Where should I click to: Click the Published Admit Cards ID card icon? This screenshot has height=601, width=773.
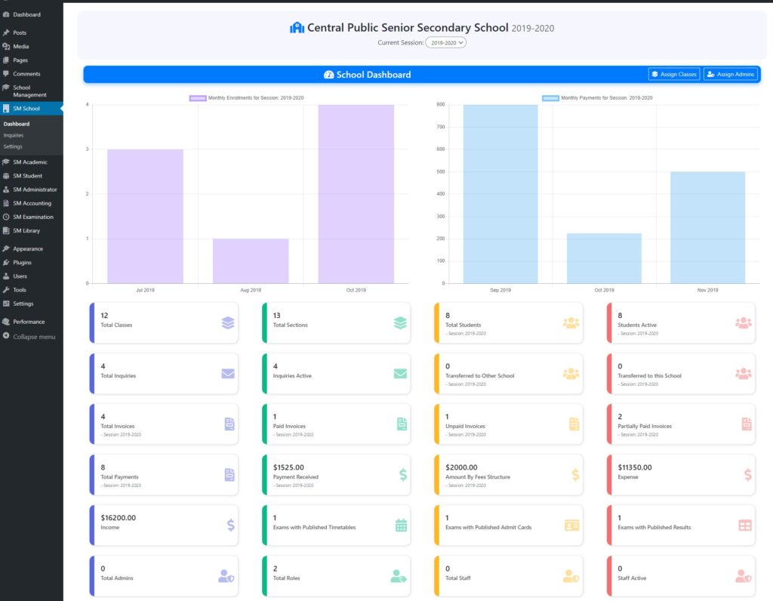point(572,525)
